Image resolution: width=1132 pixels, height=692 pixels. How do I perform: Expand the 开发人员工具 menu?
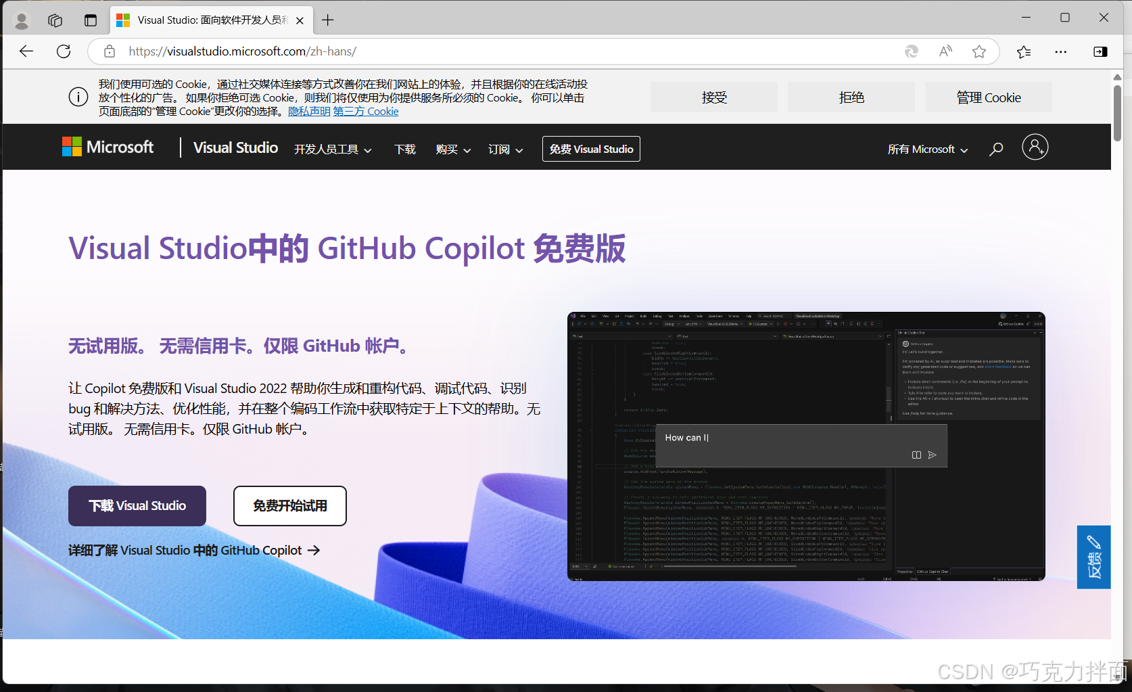click(x=333, y=149)
